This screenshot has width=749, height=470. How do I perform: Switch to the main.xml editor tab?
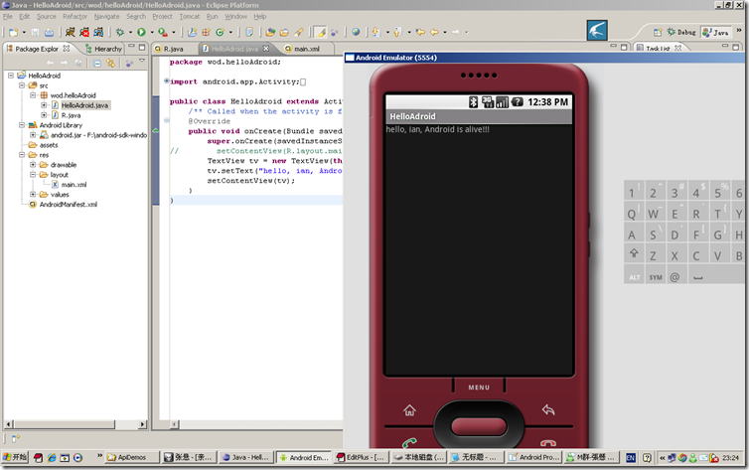click(x=306, y=49)
